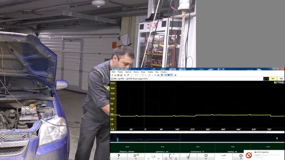Open the Справка menu
The height and width of the screenshot is (160, 285).
coord(163,72)
